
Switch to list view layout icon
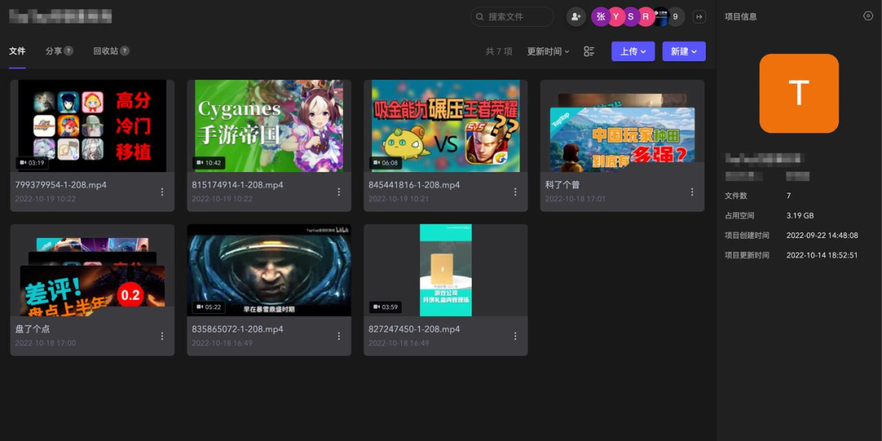[x=589, y=51]
